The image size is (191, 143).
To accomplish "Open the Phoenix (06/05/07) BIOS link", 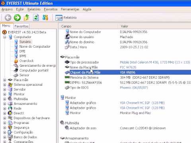I will click(x=134, y=88).
